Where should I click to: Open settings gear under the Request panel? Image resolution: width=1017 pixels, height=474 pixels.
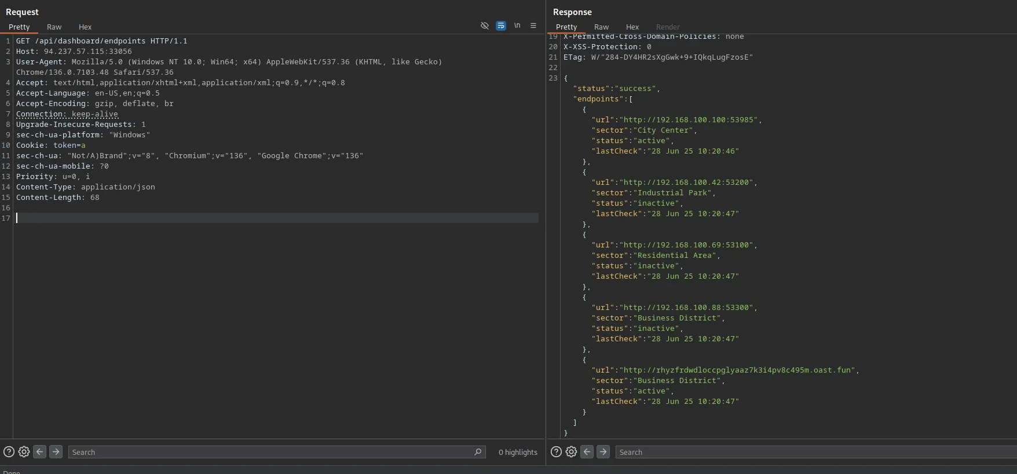pyautogui.click(x=24, y=452)
